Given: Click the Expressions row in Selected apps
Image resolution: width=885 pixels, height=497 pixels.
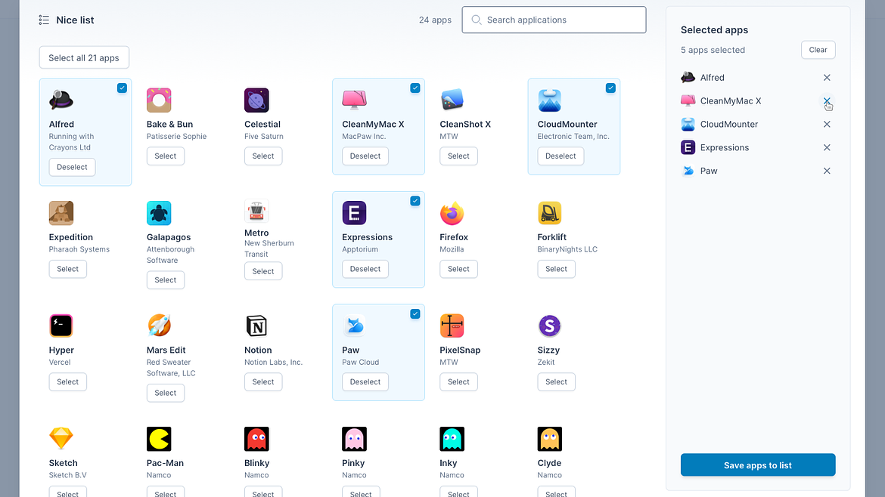Looking at the screenshot, I should (x=757, y=147).
